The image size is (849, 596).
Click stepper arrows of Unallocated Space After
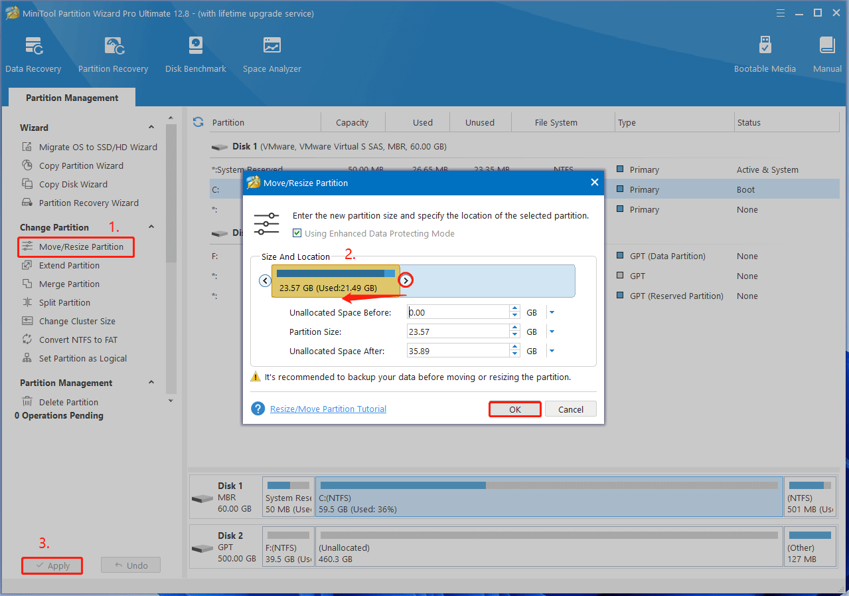514,351
